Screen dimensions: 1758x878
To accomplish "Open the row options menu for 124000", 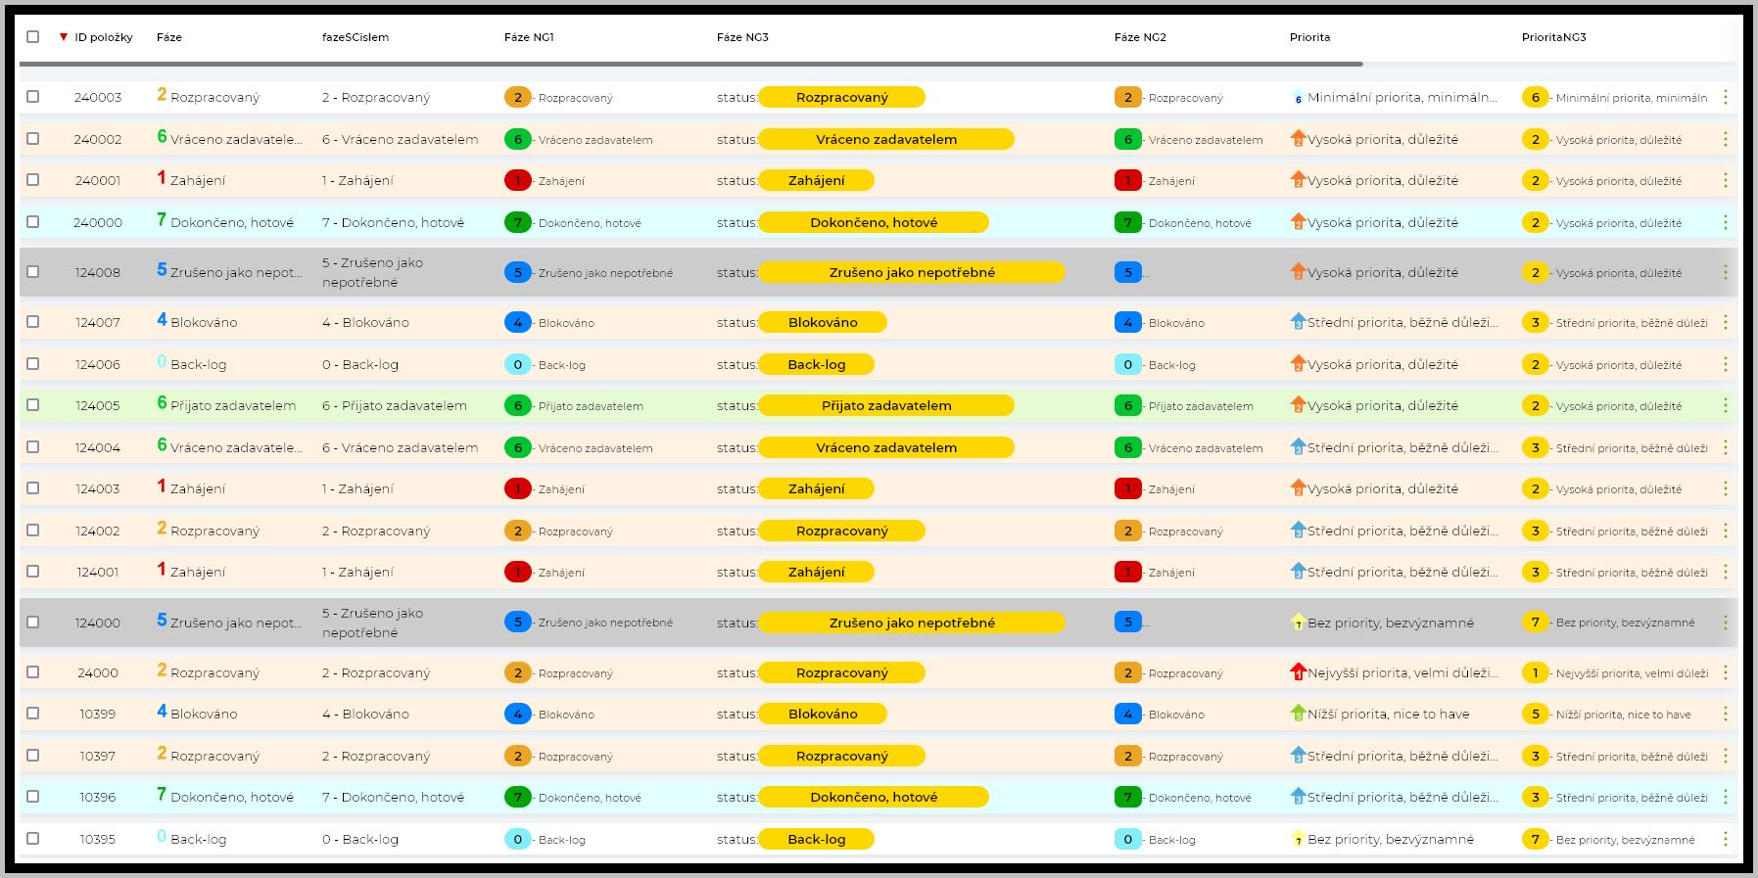I will point(1725,623).
